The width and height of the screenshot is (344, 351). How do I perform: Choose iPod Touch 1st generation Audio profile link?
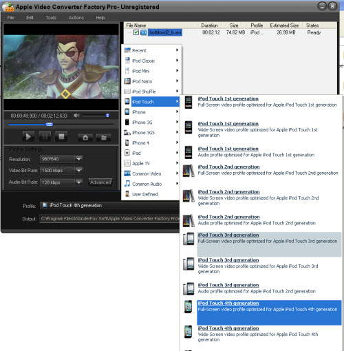pos(228,149)
